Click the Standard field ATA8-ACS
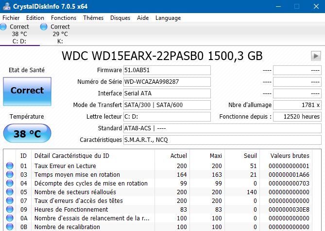Image resolution: width=325 pixels, height=231 pixels. click(222, 128)
